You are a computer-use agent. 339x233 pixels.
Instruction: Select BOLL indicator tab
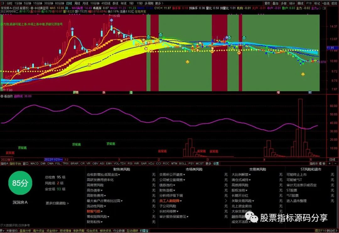(x=183, y=164)
